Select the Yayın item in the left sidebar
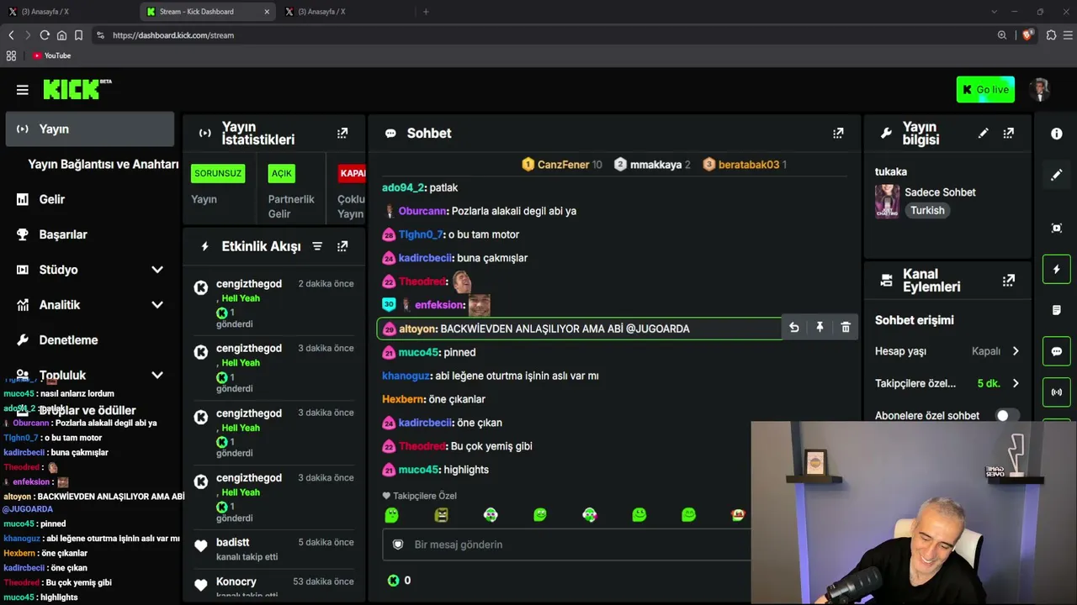This screenshot has height=605, width=1077. coord(90,129)
